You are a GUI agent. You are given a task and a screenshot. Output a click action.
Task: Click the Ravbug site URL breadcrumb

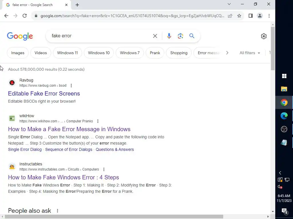tap(43, 86)
